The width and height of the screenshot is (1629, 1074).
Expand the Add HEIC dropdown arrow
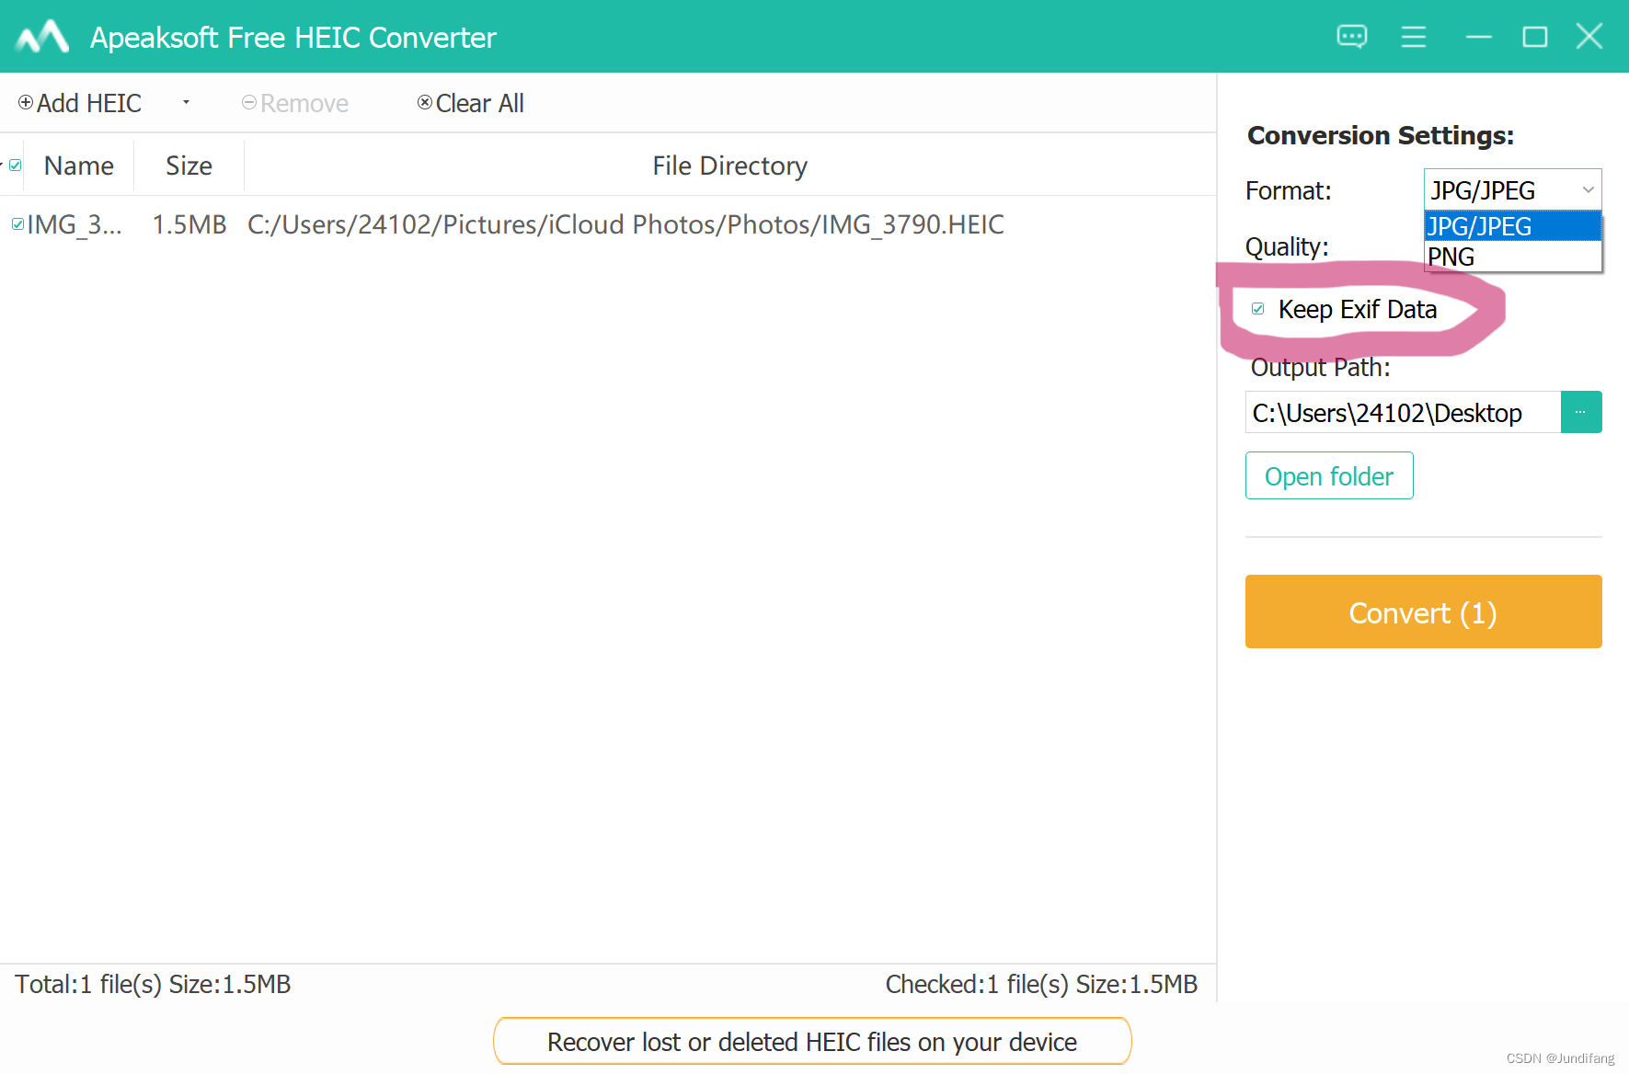click(186, 102)
